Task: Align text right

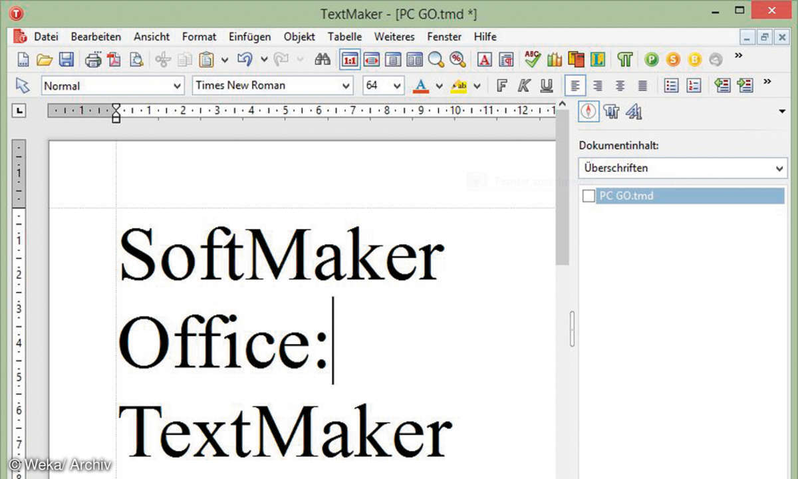Action: [x=598, y=86]
